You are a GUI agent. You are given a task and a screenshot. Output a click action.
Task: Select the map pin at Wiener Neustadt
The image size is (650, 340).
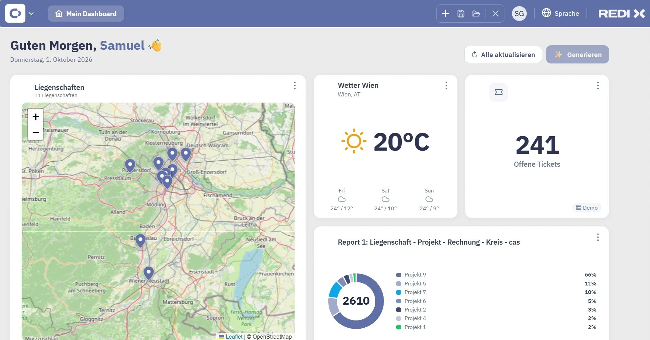click(x=148, y=273)
